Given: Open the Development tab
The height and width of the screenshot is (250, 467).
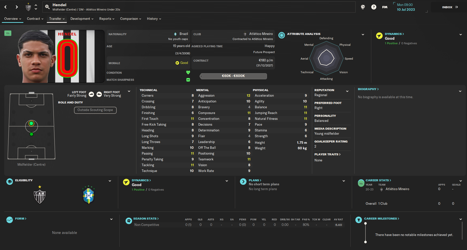Looking at the screenshot, I should click(x=82, y=19).
